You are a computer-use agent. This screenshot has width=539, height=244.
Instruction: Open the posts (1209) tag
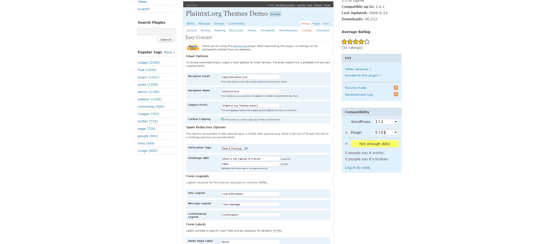point(148,85)
